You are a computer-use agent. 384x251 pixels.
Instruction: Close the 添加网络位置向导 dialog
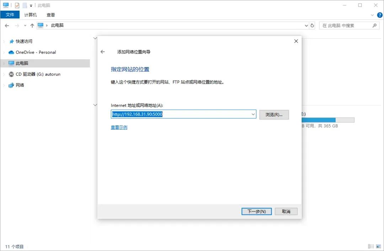tap(296, 41)
